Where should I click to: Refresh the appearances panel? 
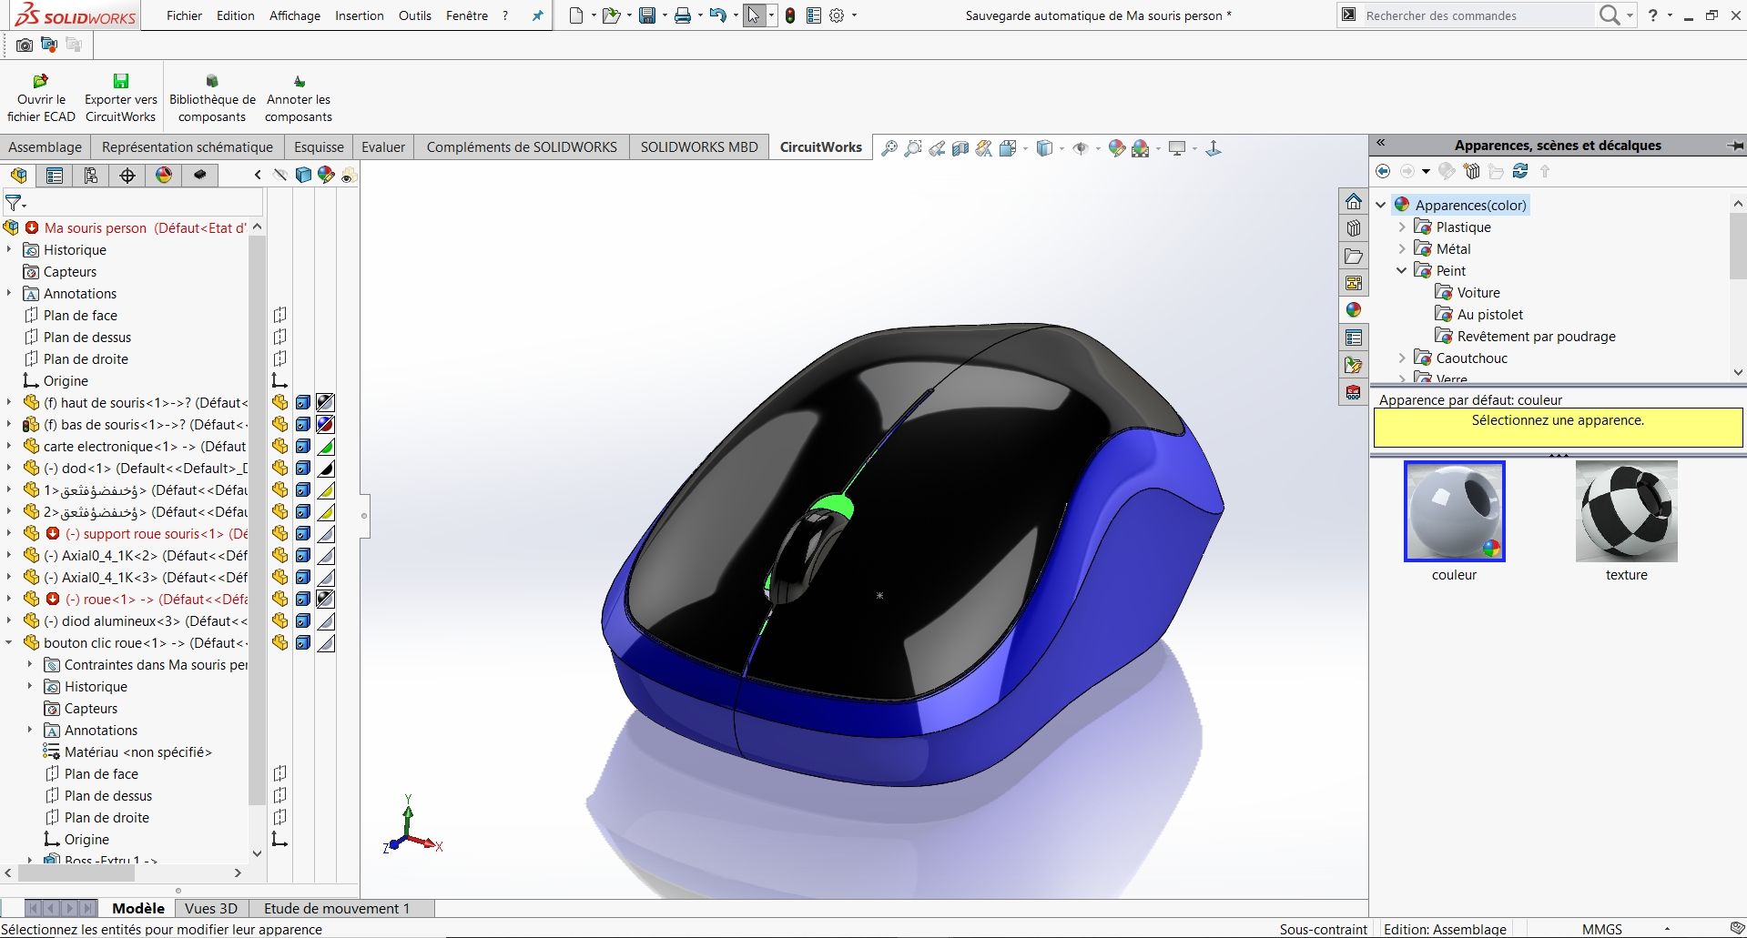pos(1520,171)
